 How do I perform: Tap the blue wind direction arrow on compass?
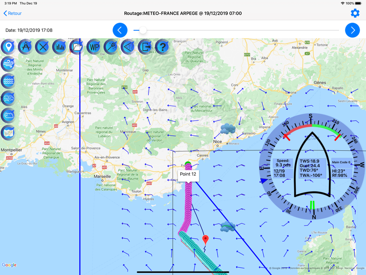(264, 181)
